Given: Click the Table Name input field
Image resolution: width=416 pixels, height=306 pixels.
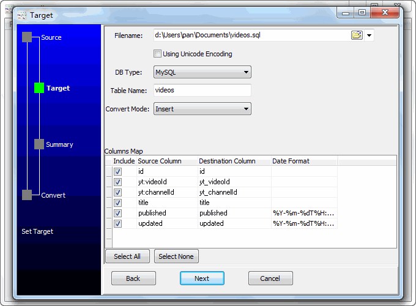Looking at the screenshot, I should coord(202,90).
